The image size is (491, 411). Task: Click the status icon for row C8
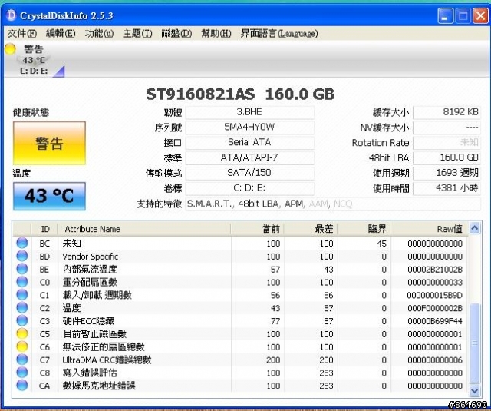(22, 373)
